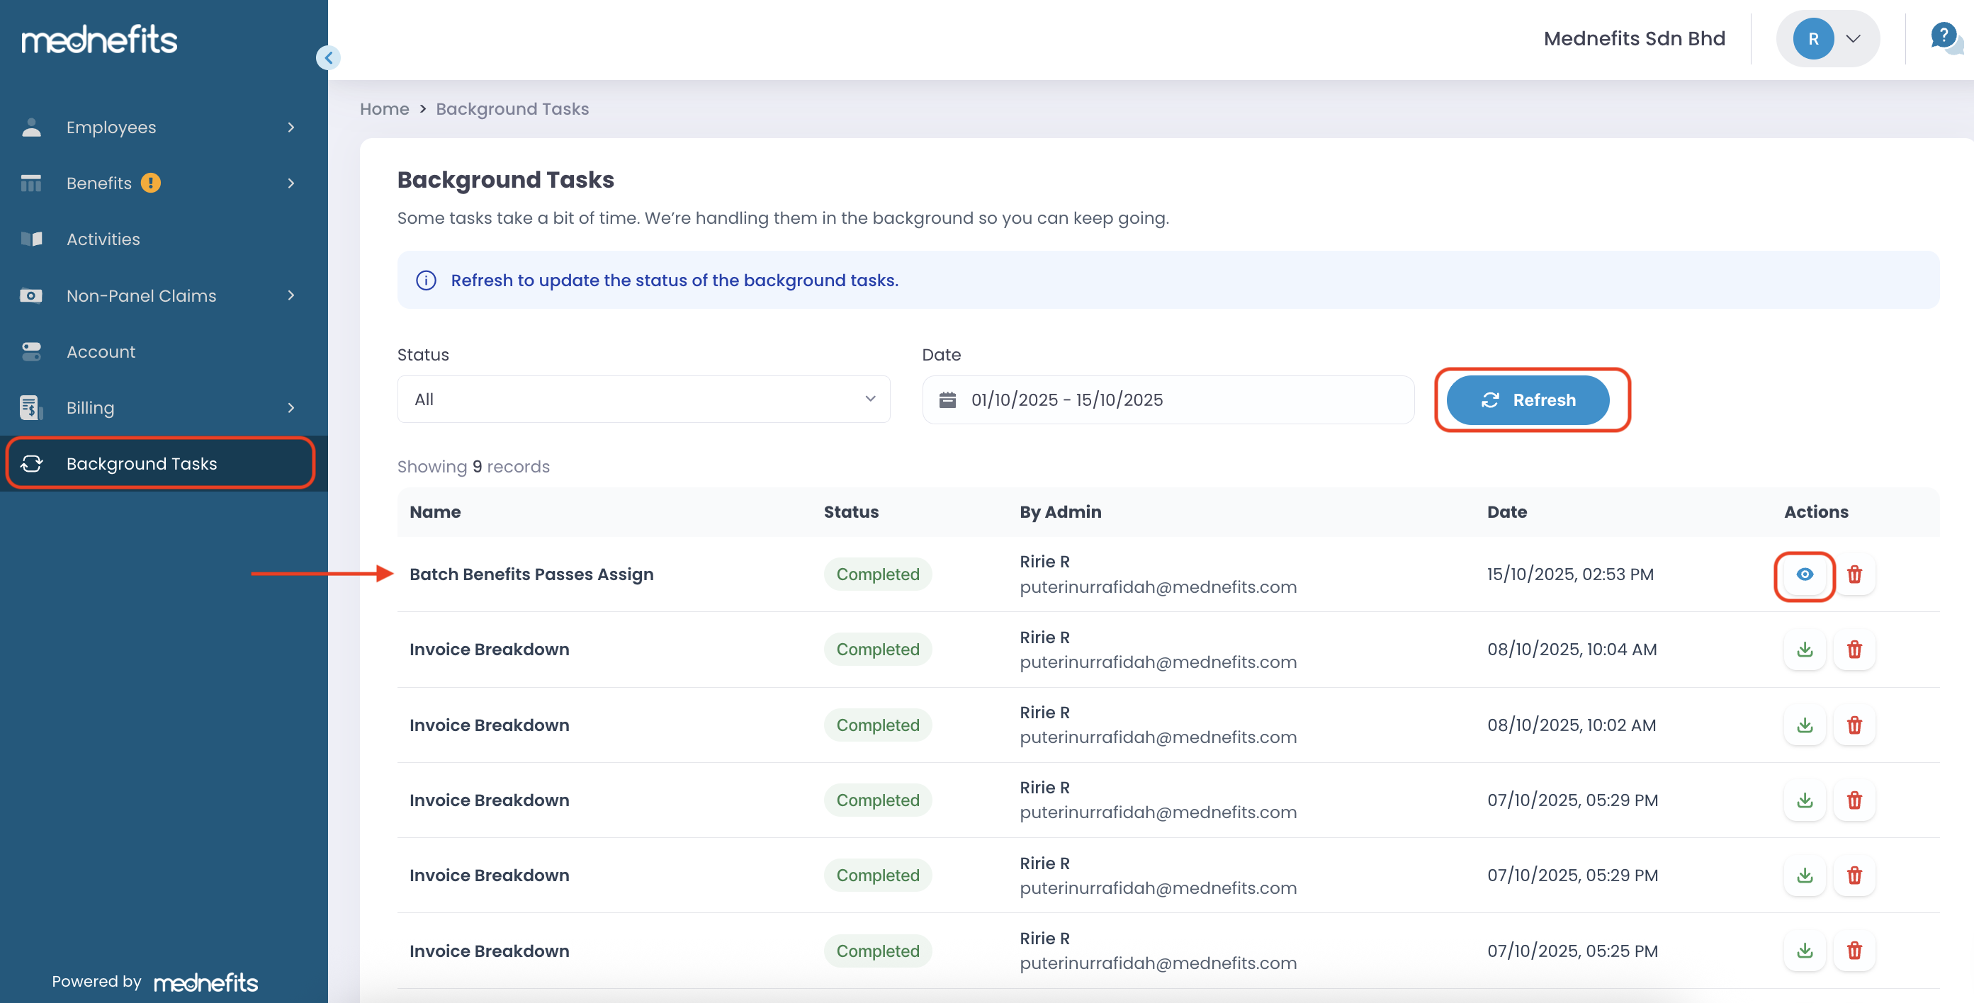The width and height of the screenshot is (1974, 1003).
Task: Download the 08/10/2025 10:04 AM Invoice Breakdown
Action: 1804,650
